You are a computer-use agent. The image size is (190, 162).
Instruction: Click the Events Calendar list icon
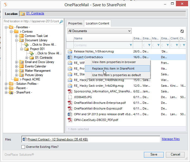[21, 66]
